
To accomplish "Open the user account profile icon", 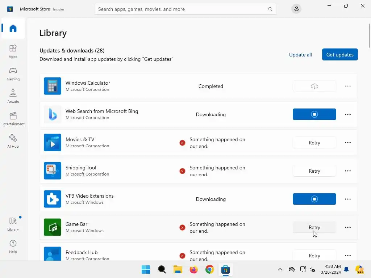I will point(296,9).
